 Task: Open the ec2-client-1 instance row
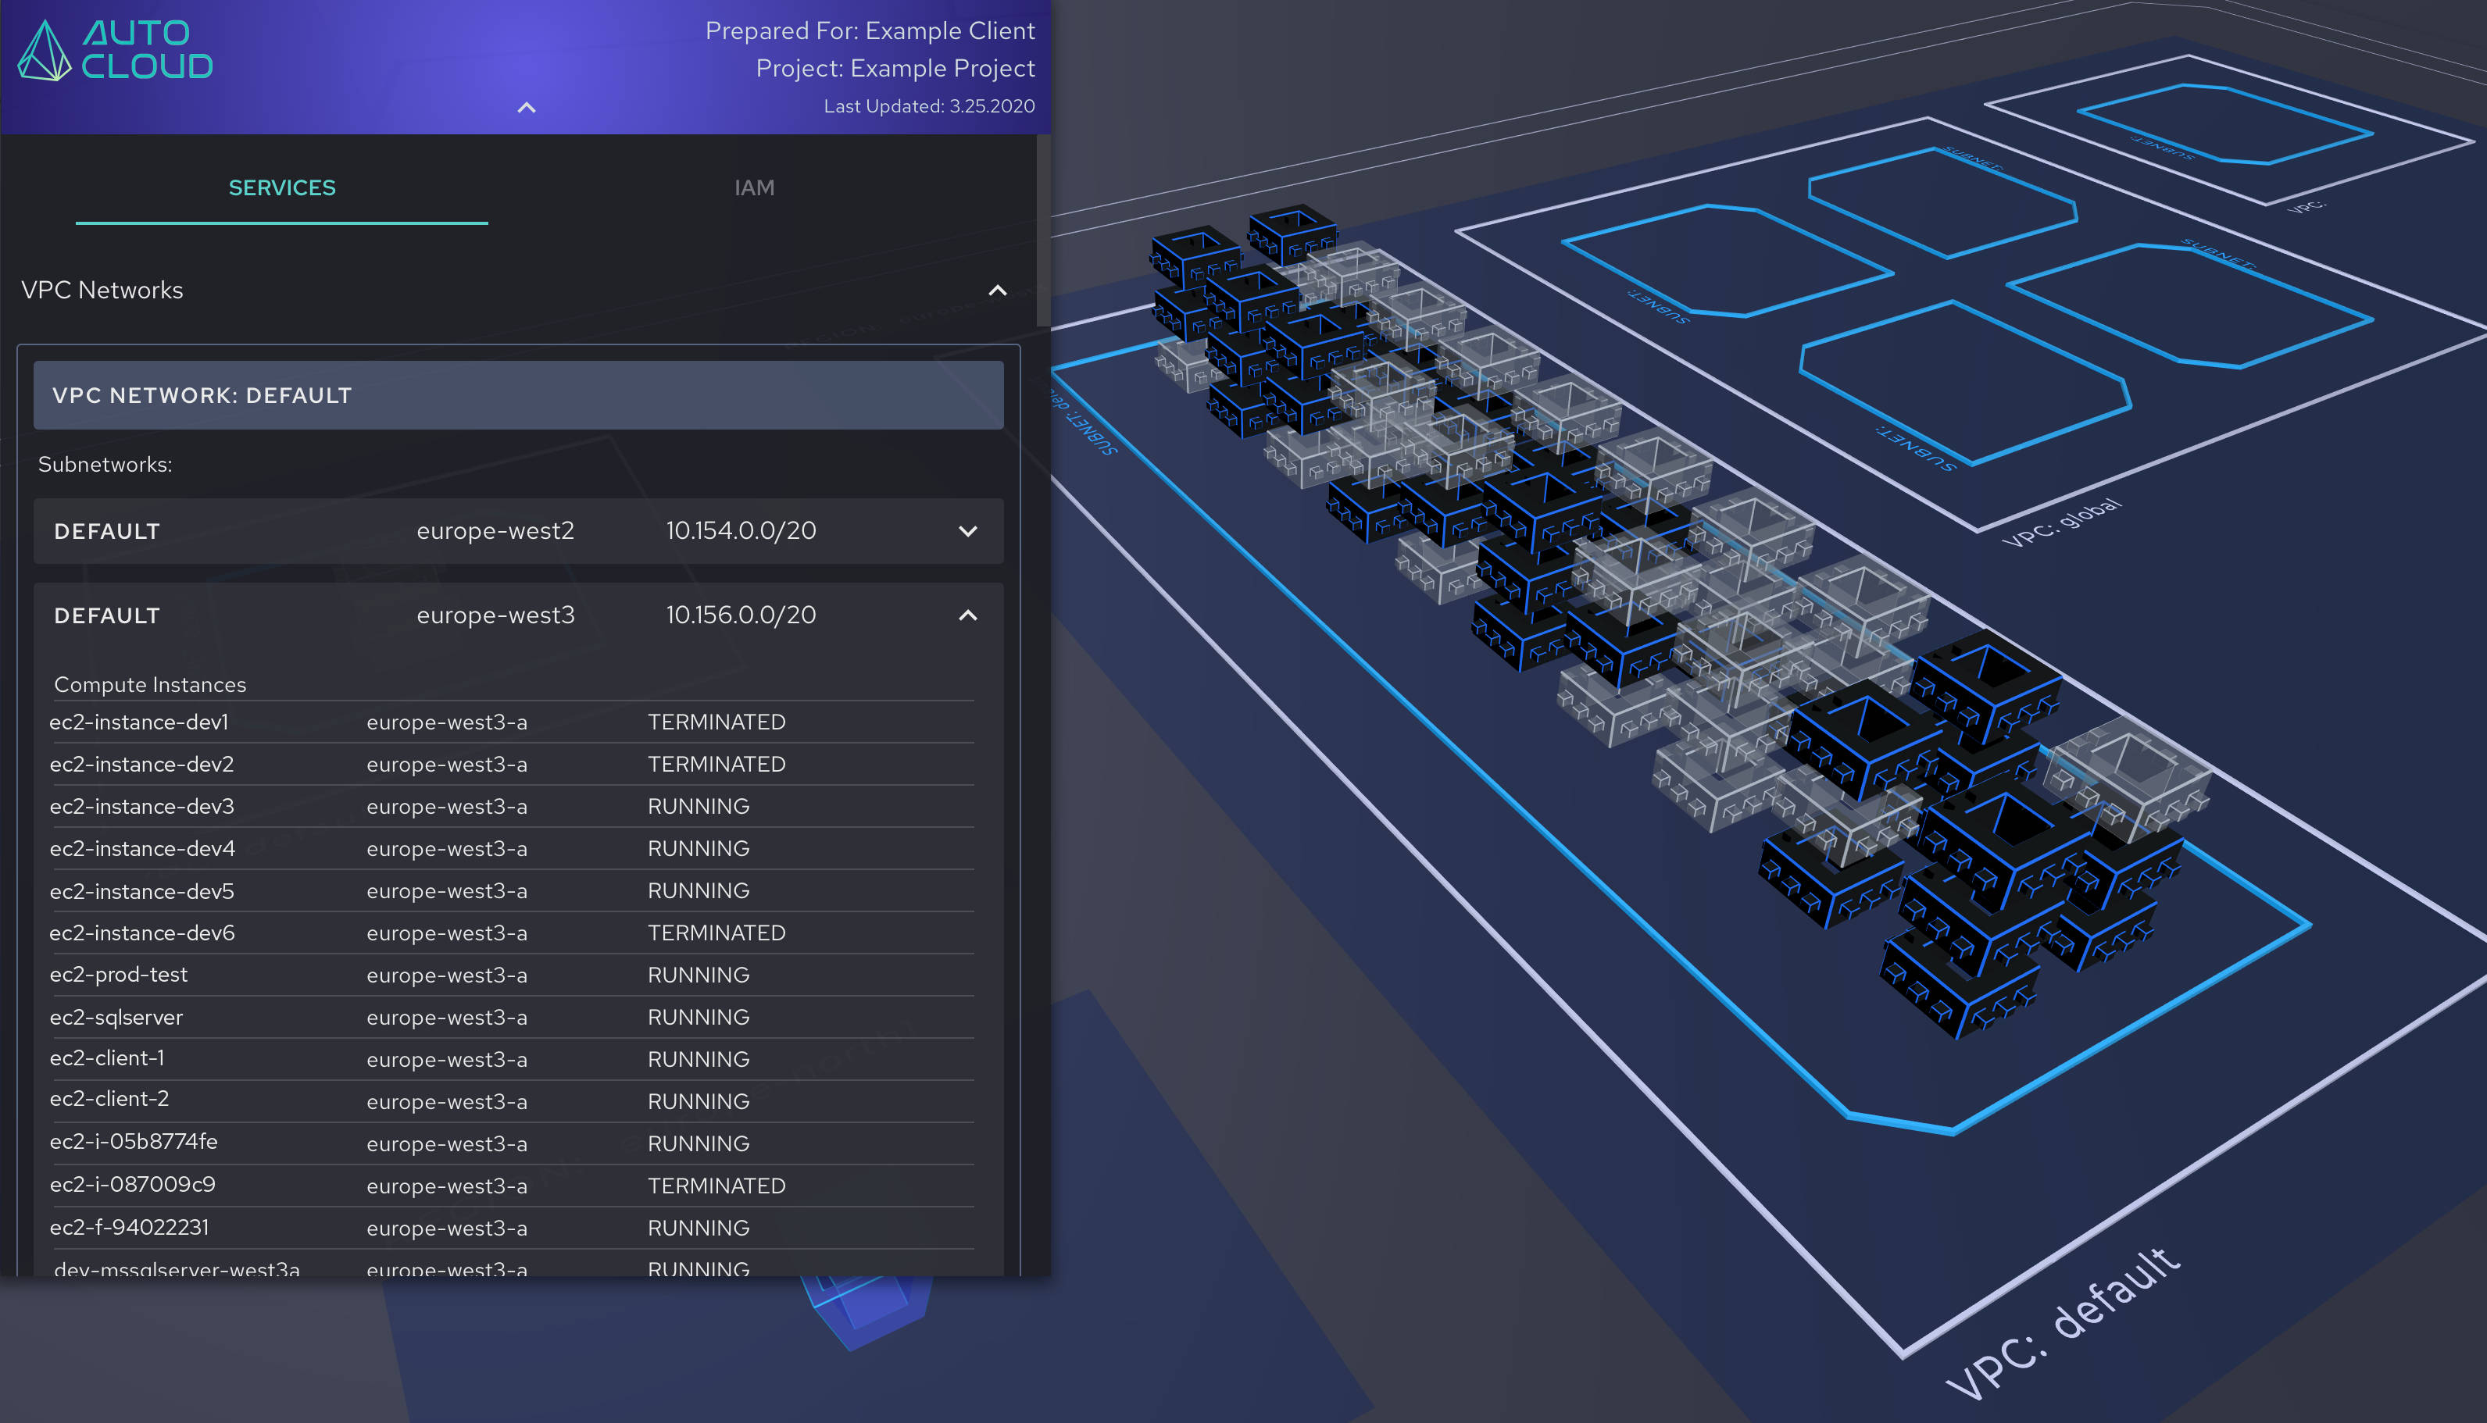pyautogui.click(x=106, y=1058)
